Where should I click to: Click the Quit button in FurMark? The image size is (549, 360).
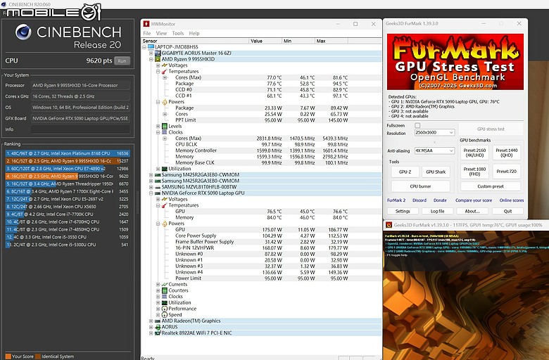click(x=507, y=212)
